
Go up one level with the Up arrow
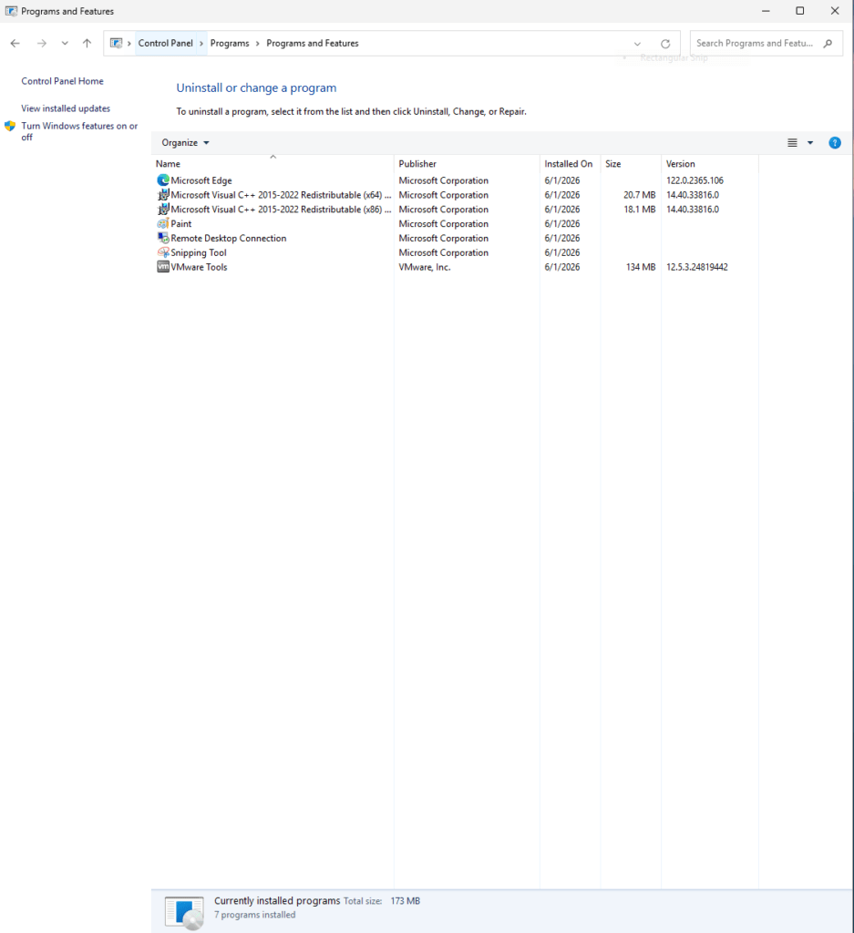tap(87, 44)
